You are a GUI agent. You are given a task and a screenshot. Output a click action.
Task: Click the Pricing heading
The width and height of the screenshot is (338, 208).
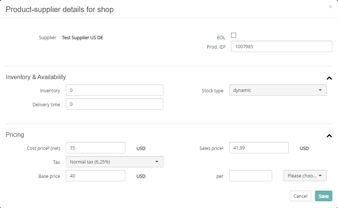15,135
